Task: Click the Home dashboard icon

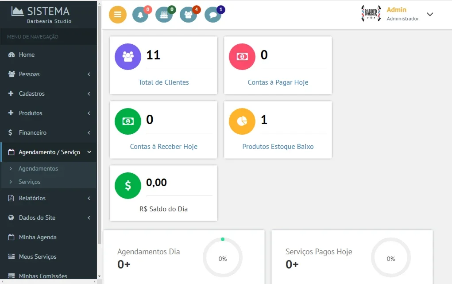Action: coord(11,54)
